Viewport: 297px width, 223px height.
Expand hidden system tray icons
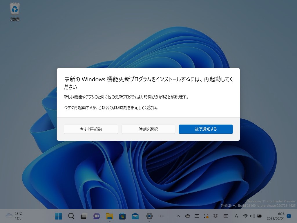click(179, 216)
